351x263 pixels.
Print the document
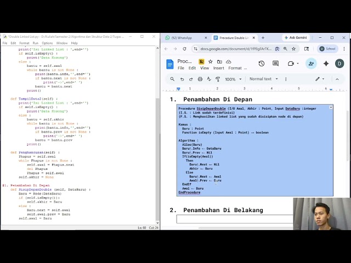pos(200,79)
